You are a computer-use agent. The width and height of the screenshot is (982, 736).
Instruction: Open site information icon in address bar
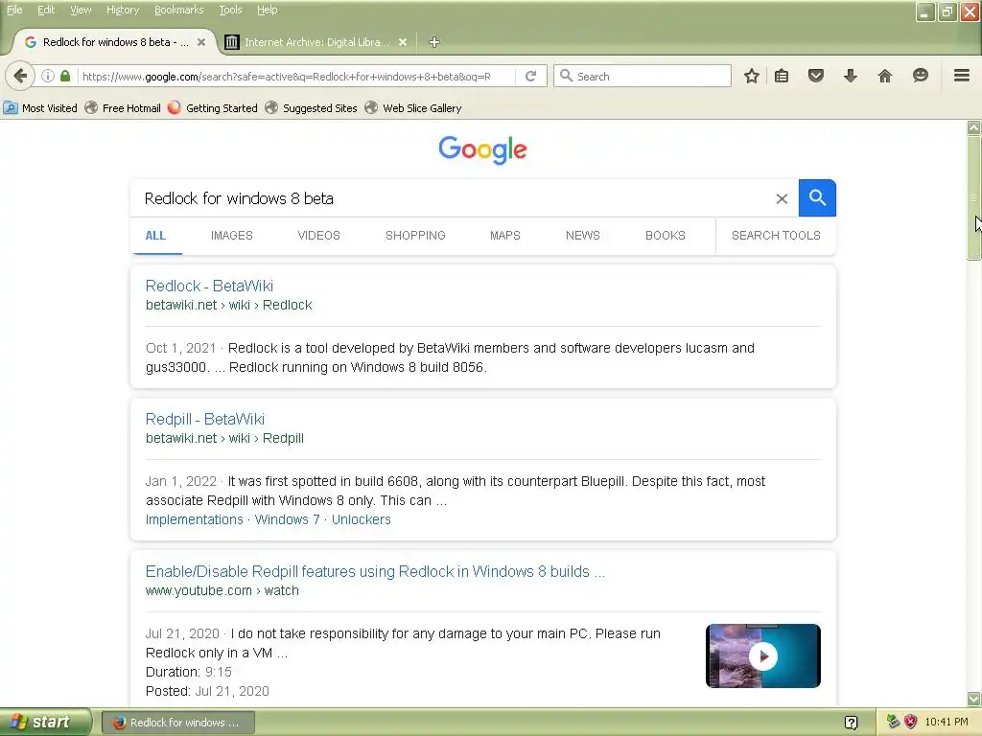[x=48, y=77]
